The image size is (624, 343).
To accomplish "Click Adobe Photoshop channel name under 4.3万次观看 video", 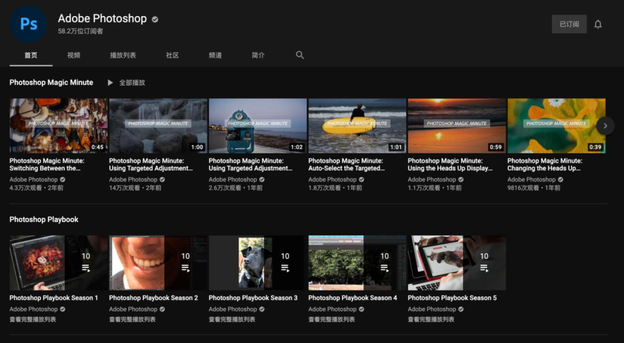I will [x=34, y=179].
